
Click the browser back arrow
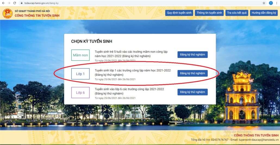point(3,3)
